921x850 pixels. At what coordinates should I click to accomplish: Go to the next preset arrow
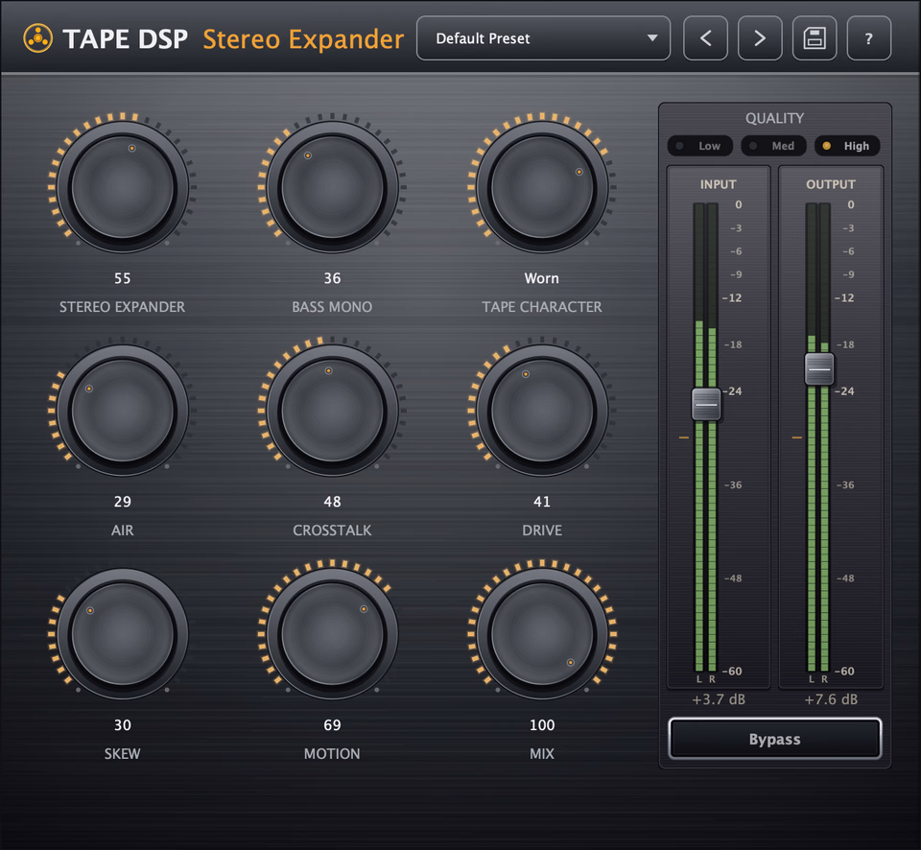click(760, 38)
